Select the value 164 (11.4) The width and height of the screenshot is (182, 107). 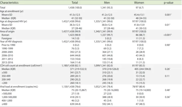click(75, 62)
